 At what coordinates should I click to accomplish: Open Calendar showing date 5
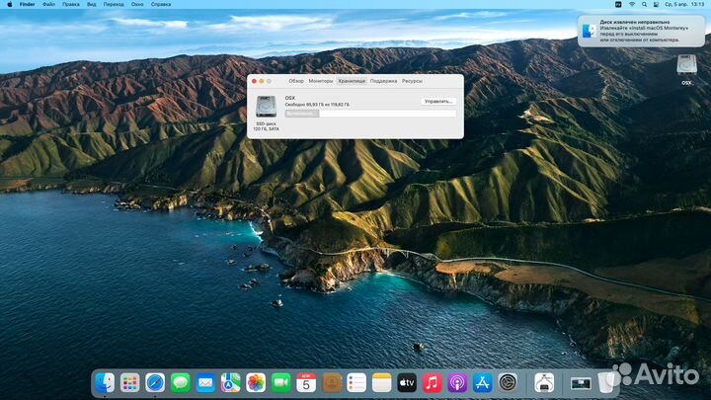306,383
